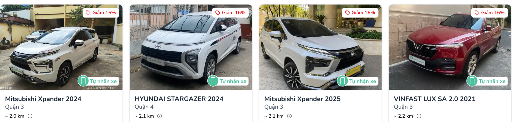Open the Mitsubishi Xpander 2024 listing title
Viewport: 516px width, 122px height.
click(x=43, y=99)
